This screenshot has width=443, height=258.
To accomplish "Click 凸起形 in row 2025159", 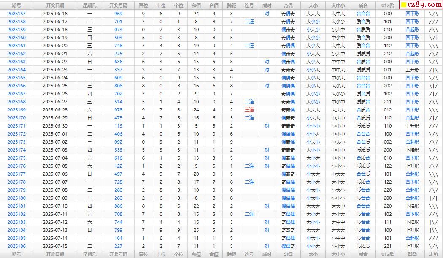I will point(412,30).
